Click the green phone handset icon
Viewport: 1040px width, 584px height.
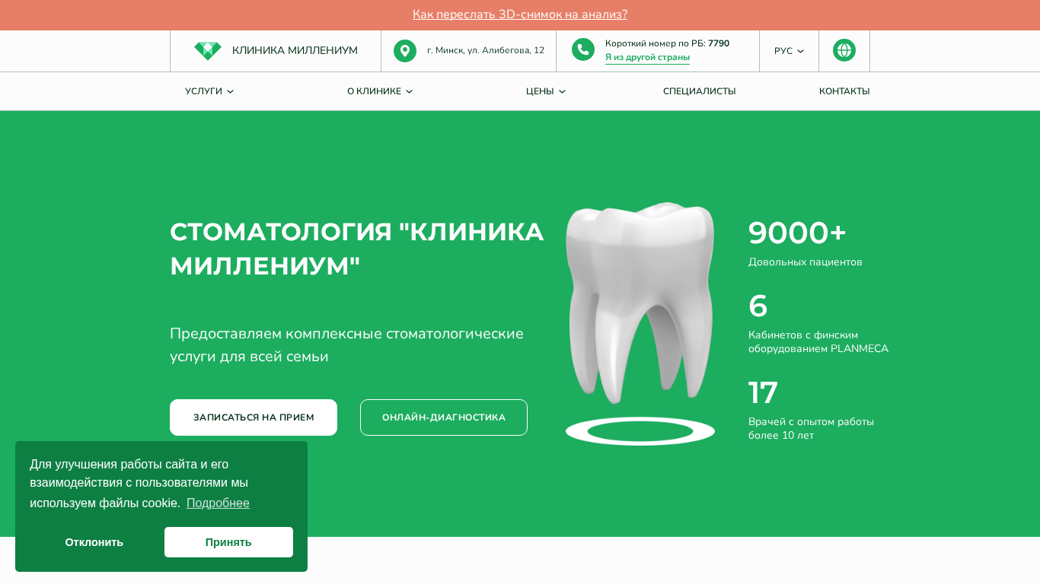583,49
